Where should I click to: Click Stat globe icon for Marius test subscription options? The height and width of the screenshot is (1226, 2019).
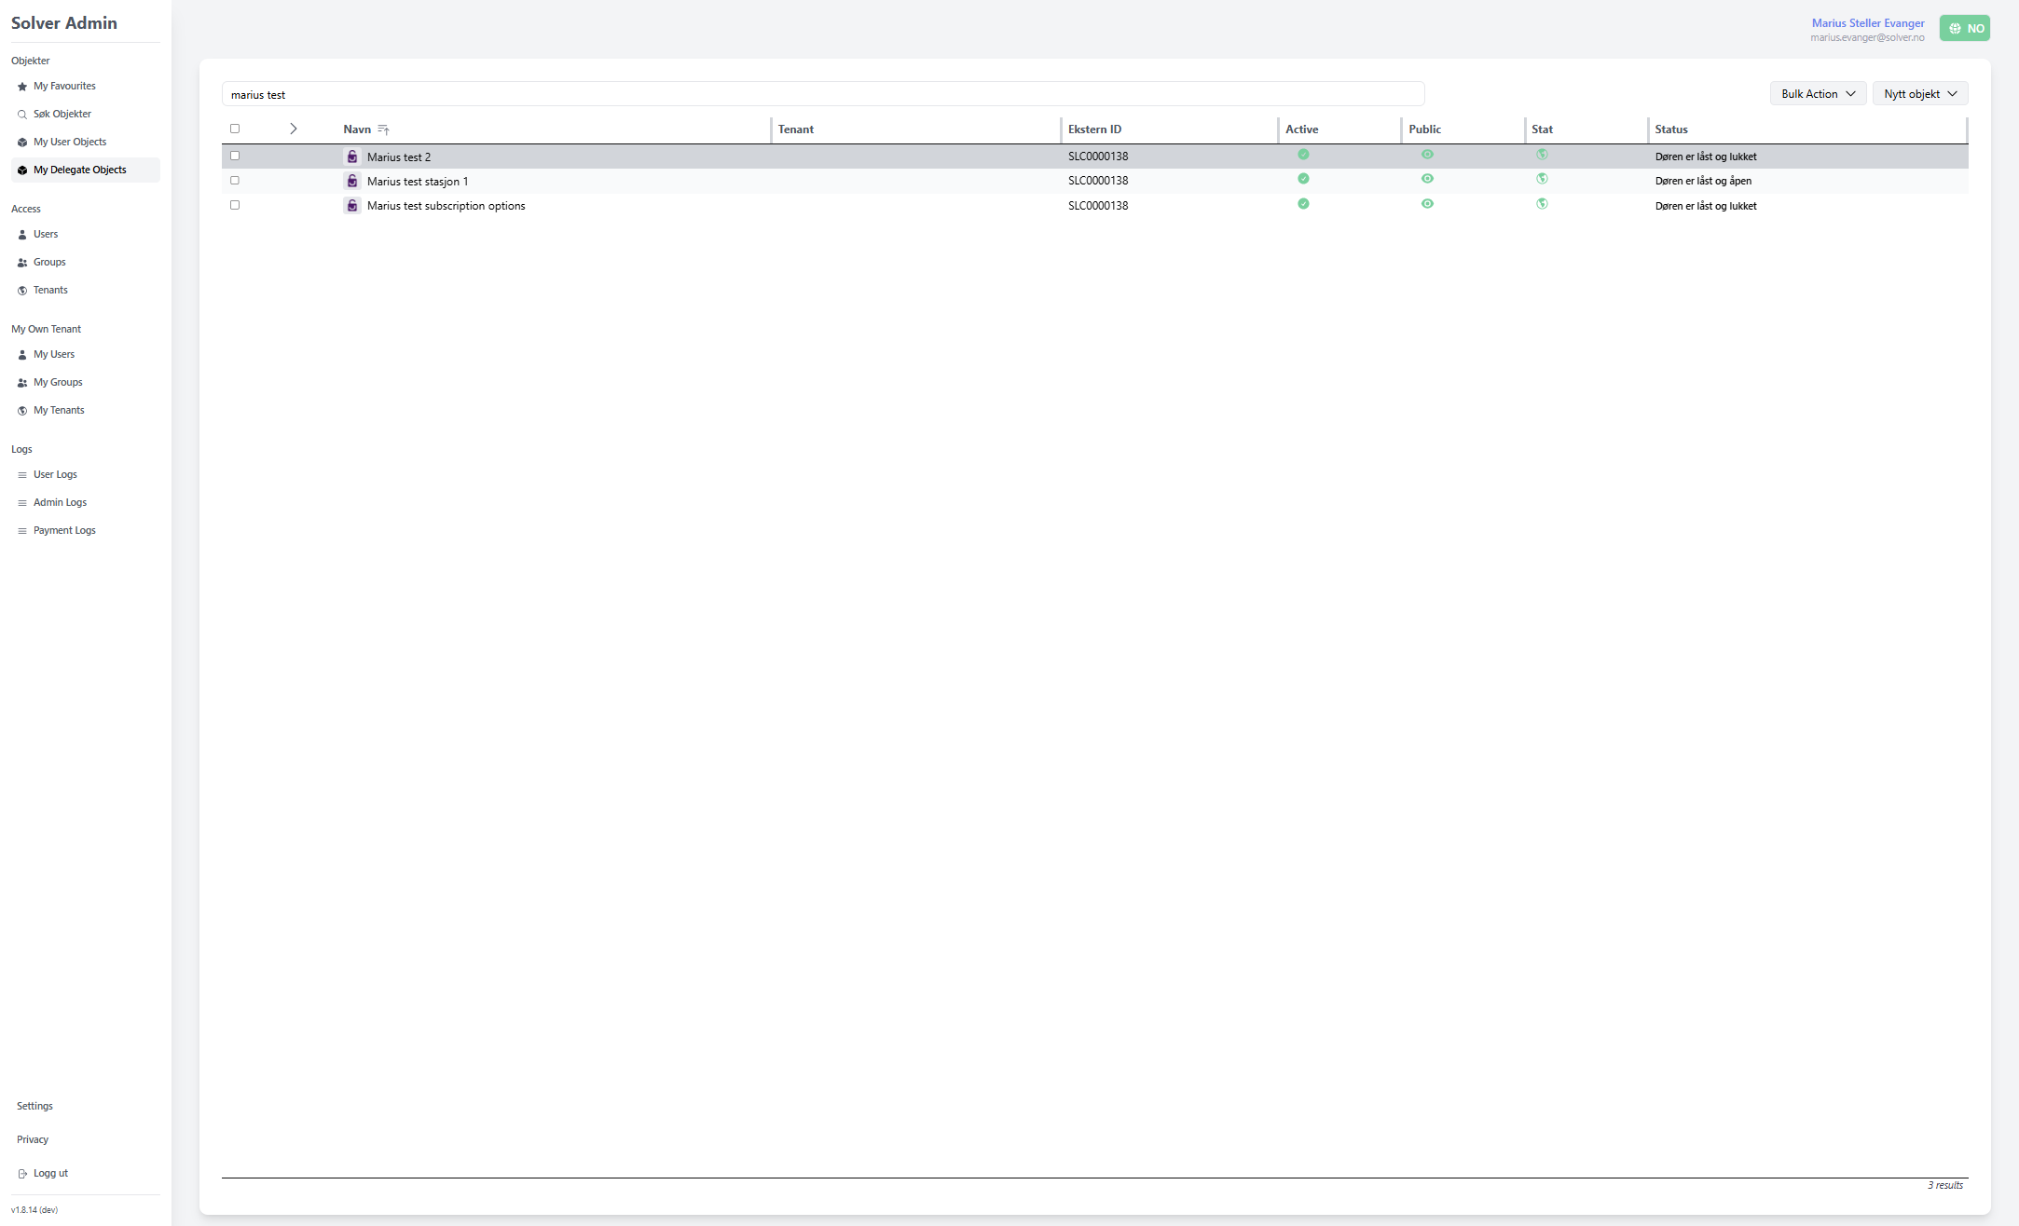coord(1542,204)
